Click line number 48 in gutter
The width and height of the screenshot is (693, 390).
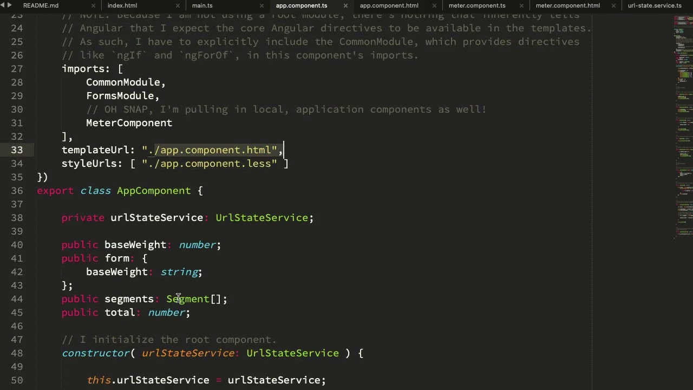[x=16, y=353]
